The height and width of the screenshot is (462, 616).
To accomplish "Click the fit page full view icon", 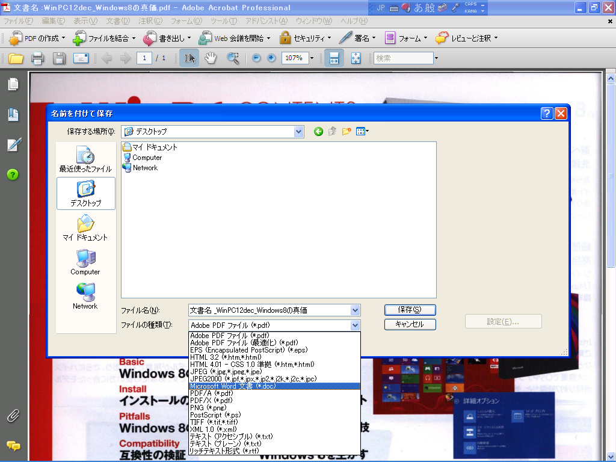I will coord(356,58).
